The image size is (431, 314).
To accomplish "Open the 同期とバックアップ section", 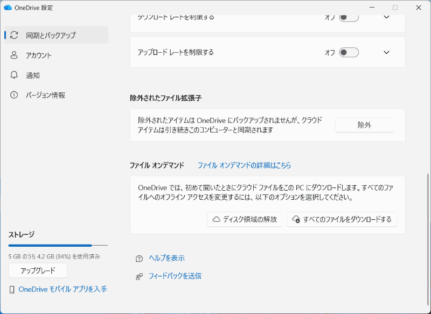I will pos(57,35).
